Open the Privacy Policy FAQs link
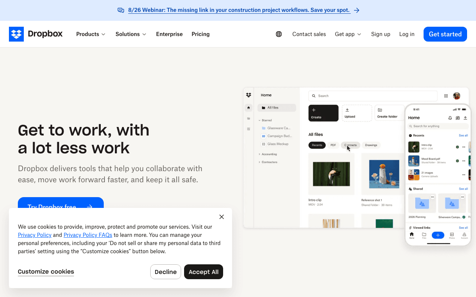Screen dimensions: 476x297 pos(88,235)
